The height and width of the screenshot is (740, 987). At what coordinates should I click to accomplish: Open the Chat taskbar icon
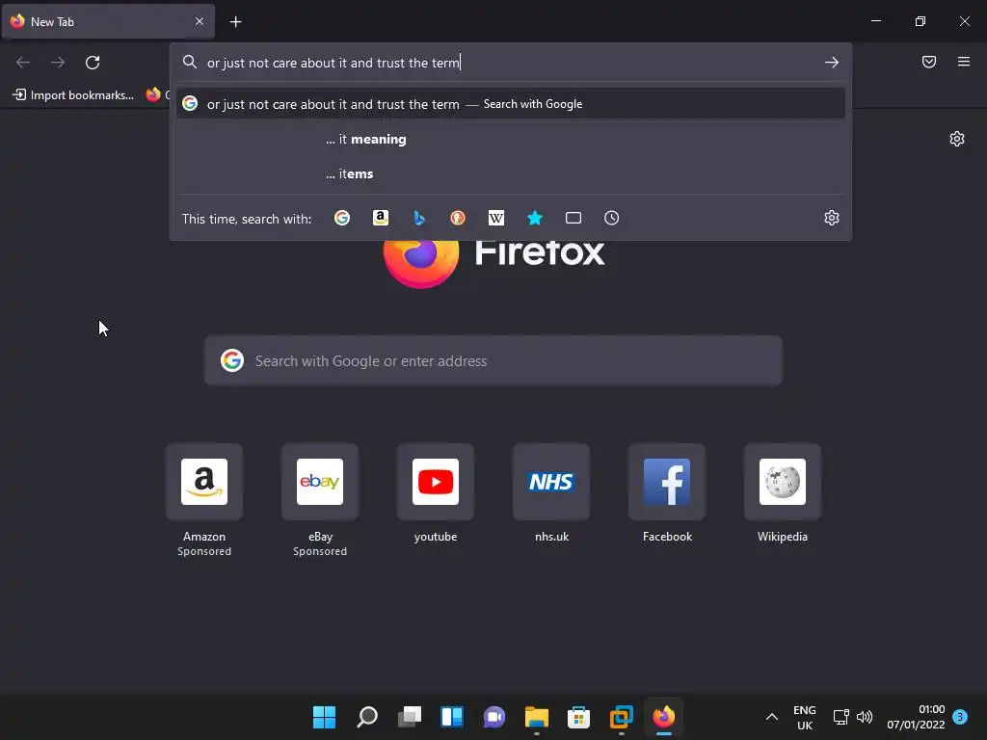coord(494,717)
